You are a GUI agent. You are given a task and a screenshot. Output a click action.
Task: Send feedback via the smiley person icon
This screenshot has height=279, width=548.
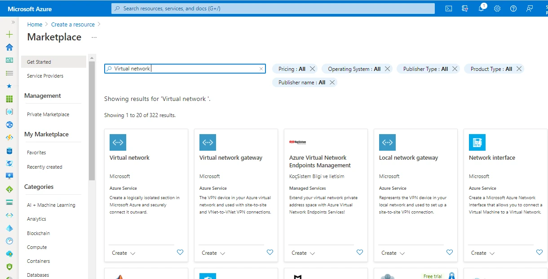click(x=530, y=8)
